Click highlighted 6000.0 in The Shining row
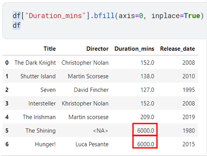Viewport: 207px width, 156px height. coord(145,131)
